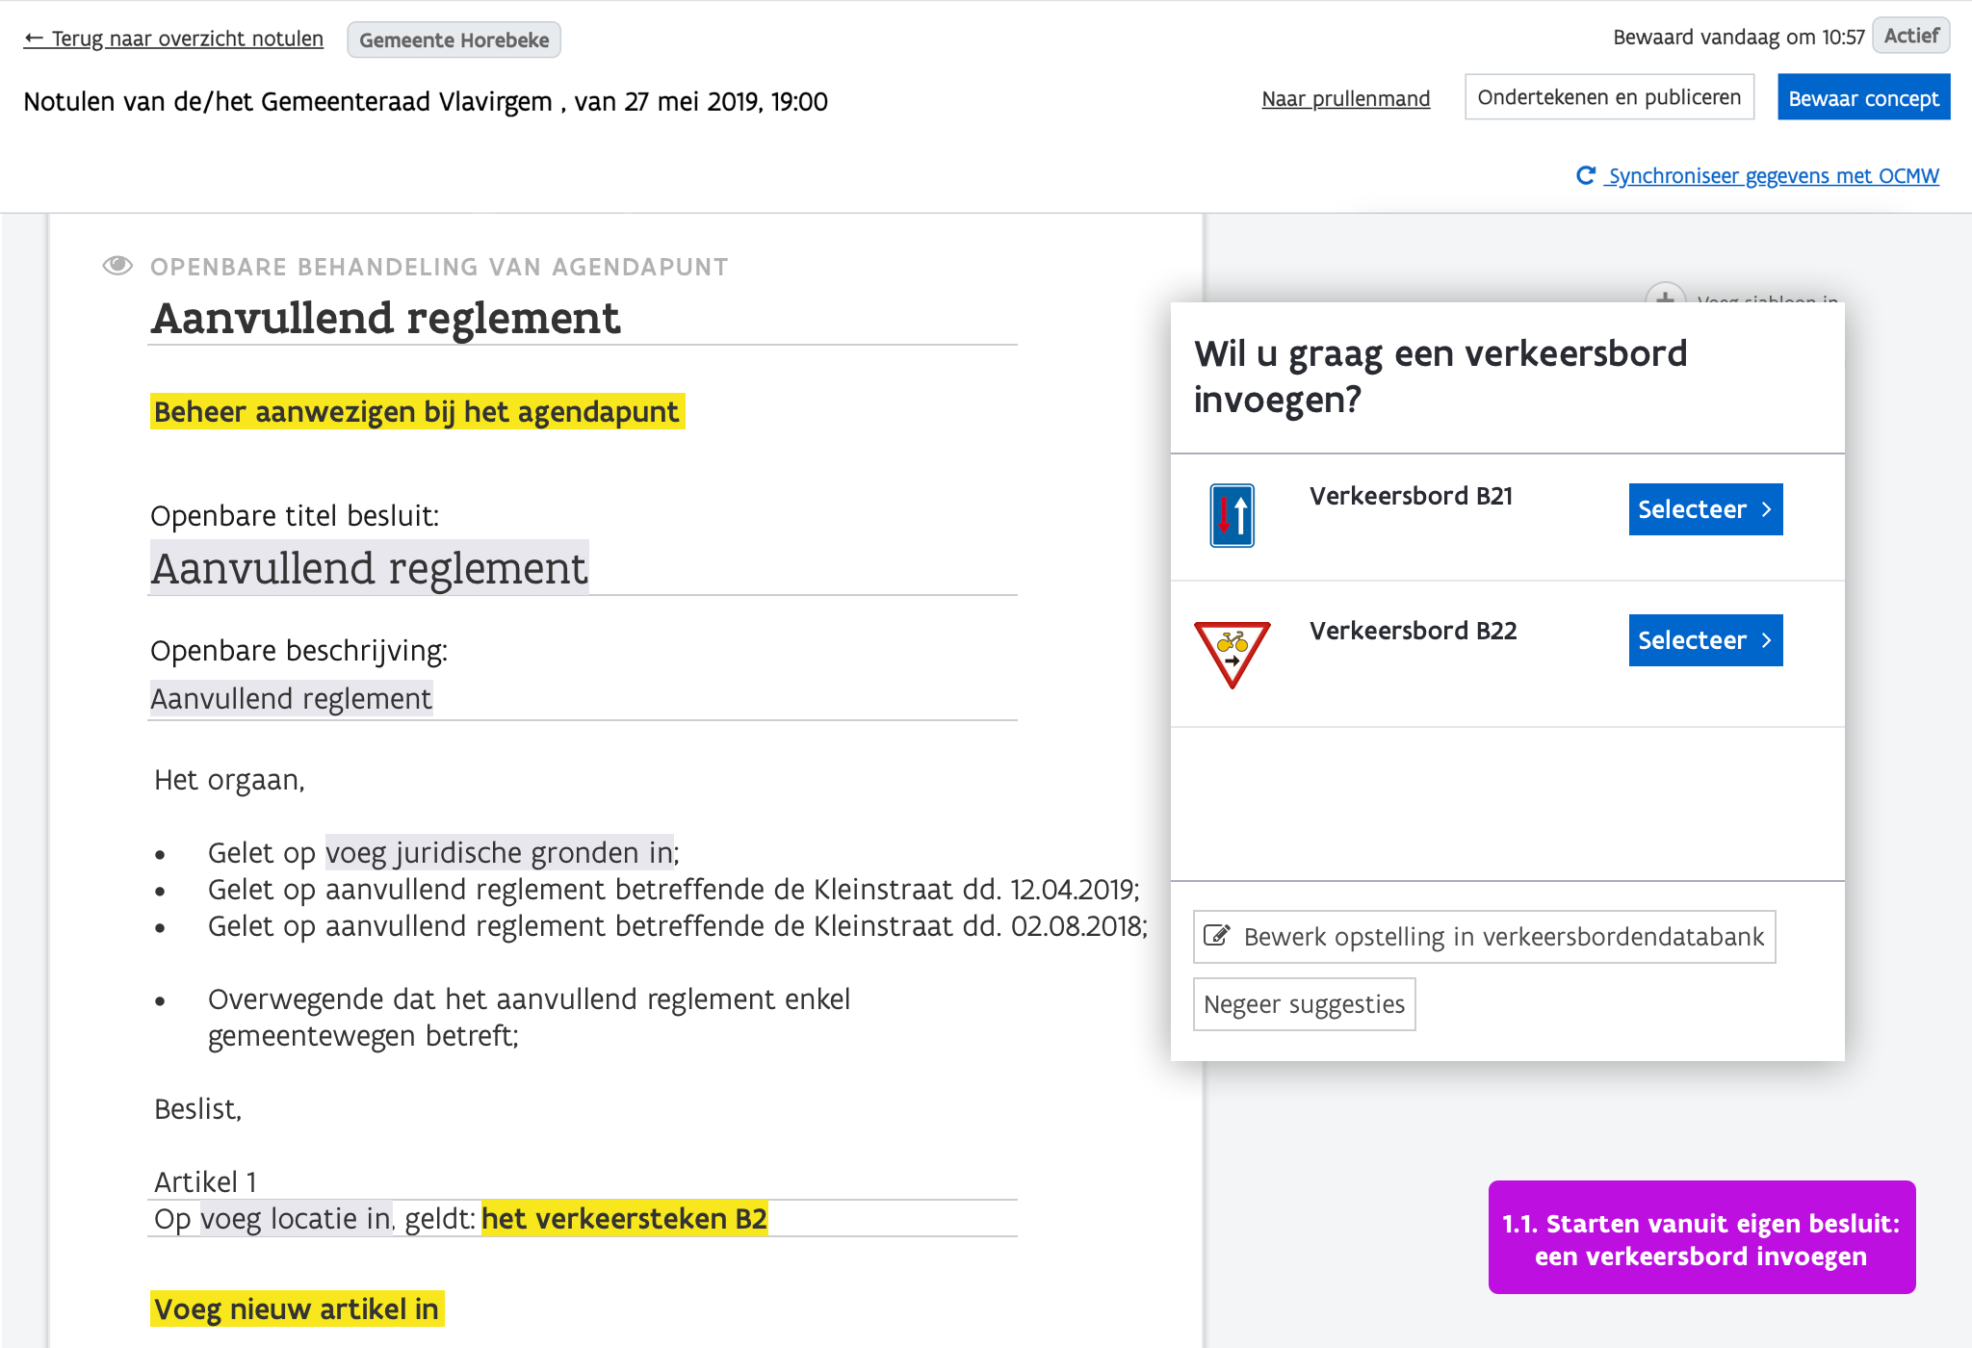The width and height of the screenshot is (1972, 1348).
Task: Click the eye icon beside agenda item heading
Action: [117, 266]
